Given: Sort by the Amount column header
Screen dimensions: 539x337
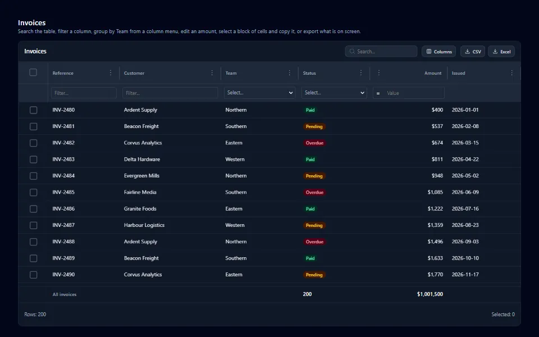Looking at the screenshot, I should click(x=433, y=73).
